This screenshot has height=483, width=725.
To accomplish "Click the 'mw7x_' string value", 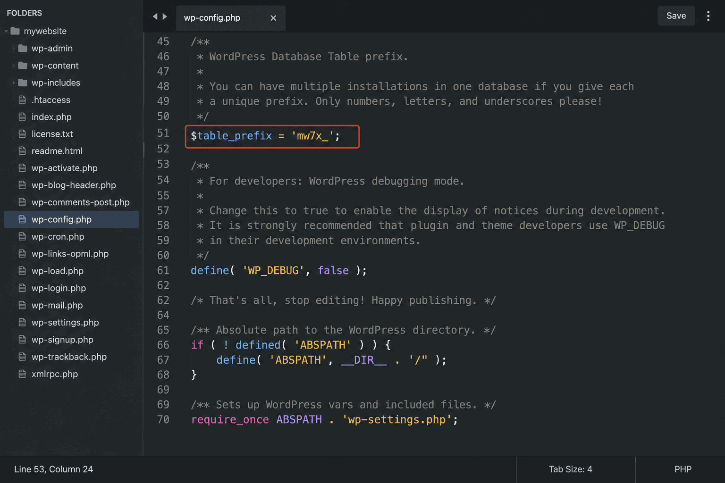I will [312, 136].
